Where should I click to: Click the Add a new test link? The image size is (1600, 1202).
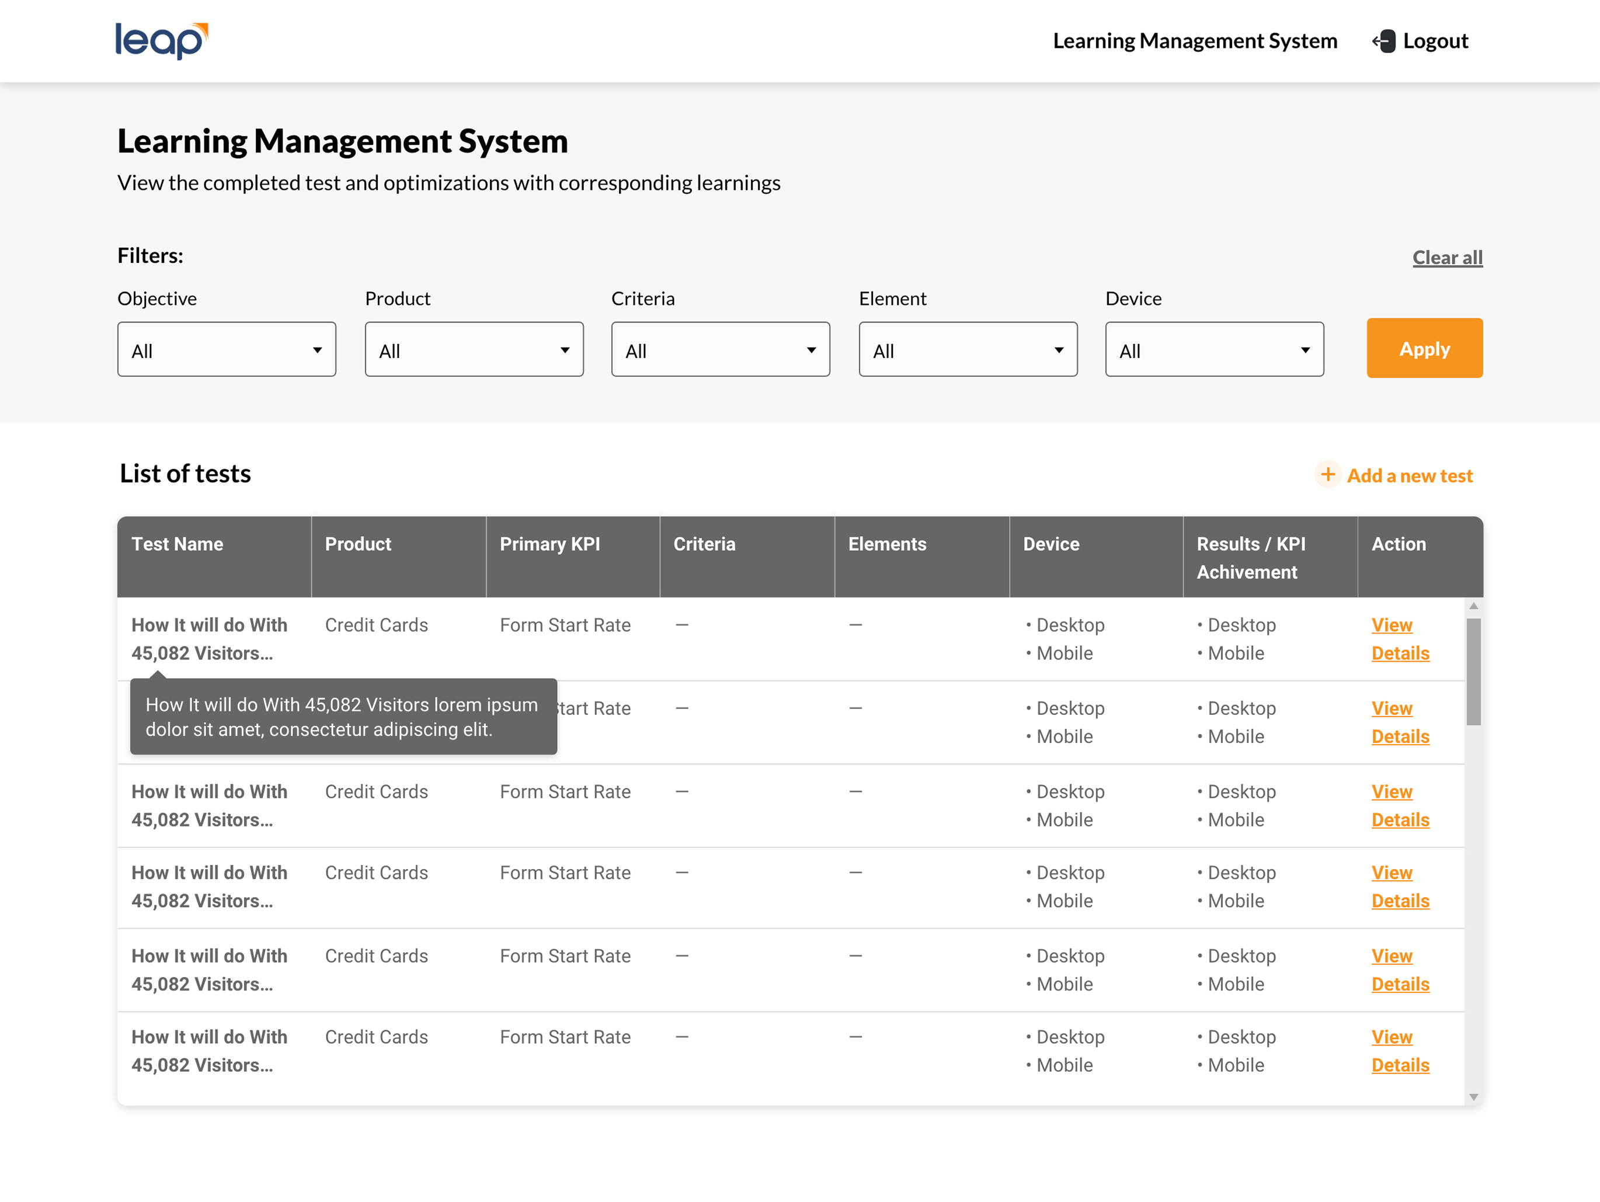click(x=1409, y=475)
